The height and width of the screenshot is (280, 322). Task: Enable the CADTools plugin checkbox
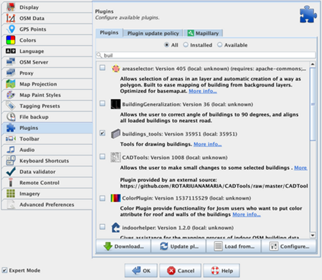102,156
